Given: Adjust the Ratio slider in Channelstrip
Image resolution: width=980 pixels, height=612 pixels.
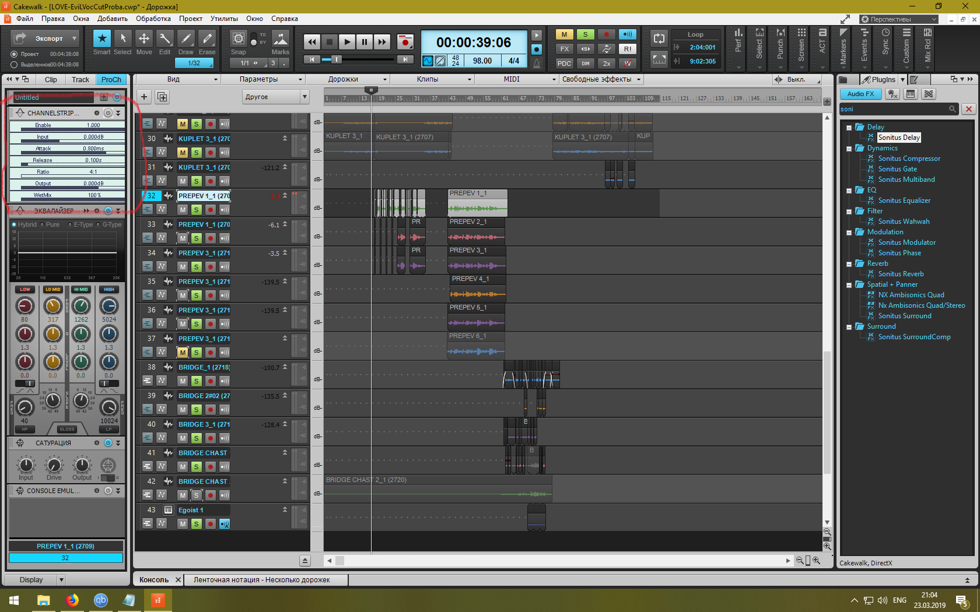Looking at the screenshot, I should click(68, 173).
